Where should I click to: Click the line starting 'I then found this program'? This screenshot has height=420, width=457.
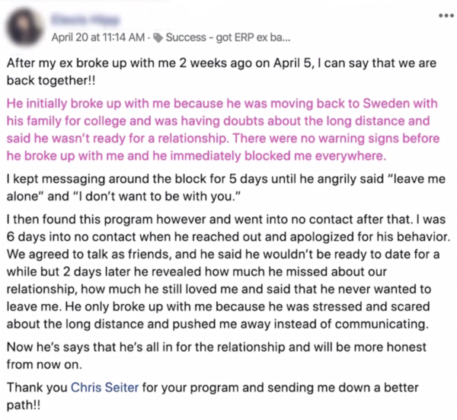click(x=226, y=220)
